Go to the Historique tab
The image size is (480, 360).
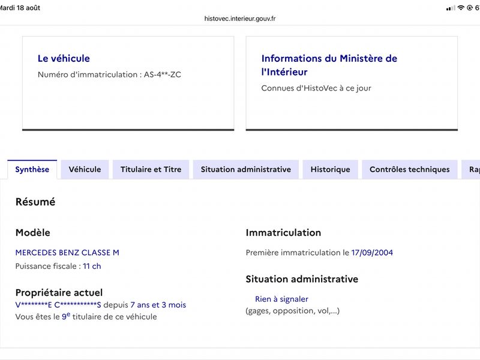(331, 169)
